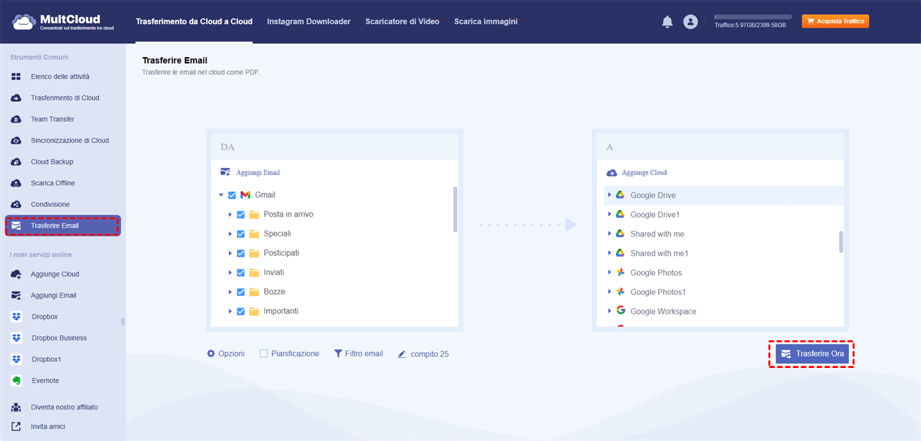Open the Instagram Downloader tab
Screen dimensions: 921x441
point(309,22)
